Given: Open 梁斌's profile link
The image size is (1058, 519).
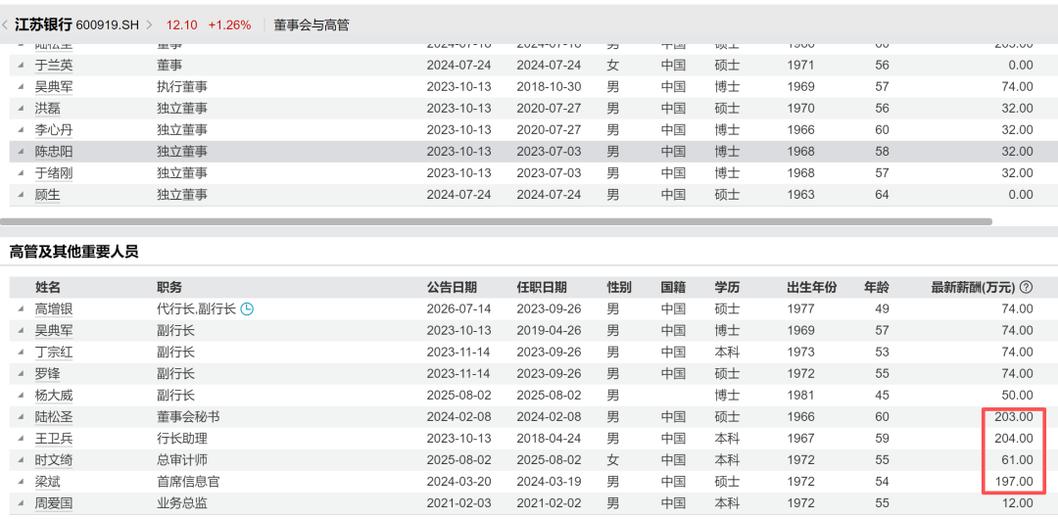Looking at the screenshot, I should tap(47, 482).
